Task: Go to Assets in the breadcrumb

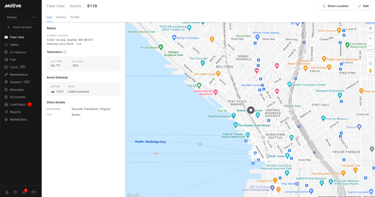Action: (75, 6)
